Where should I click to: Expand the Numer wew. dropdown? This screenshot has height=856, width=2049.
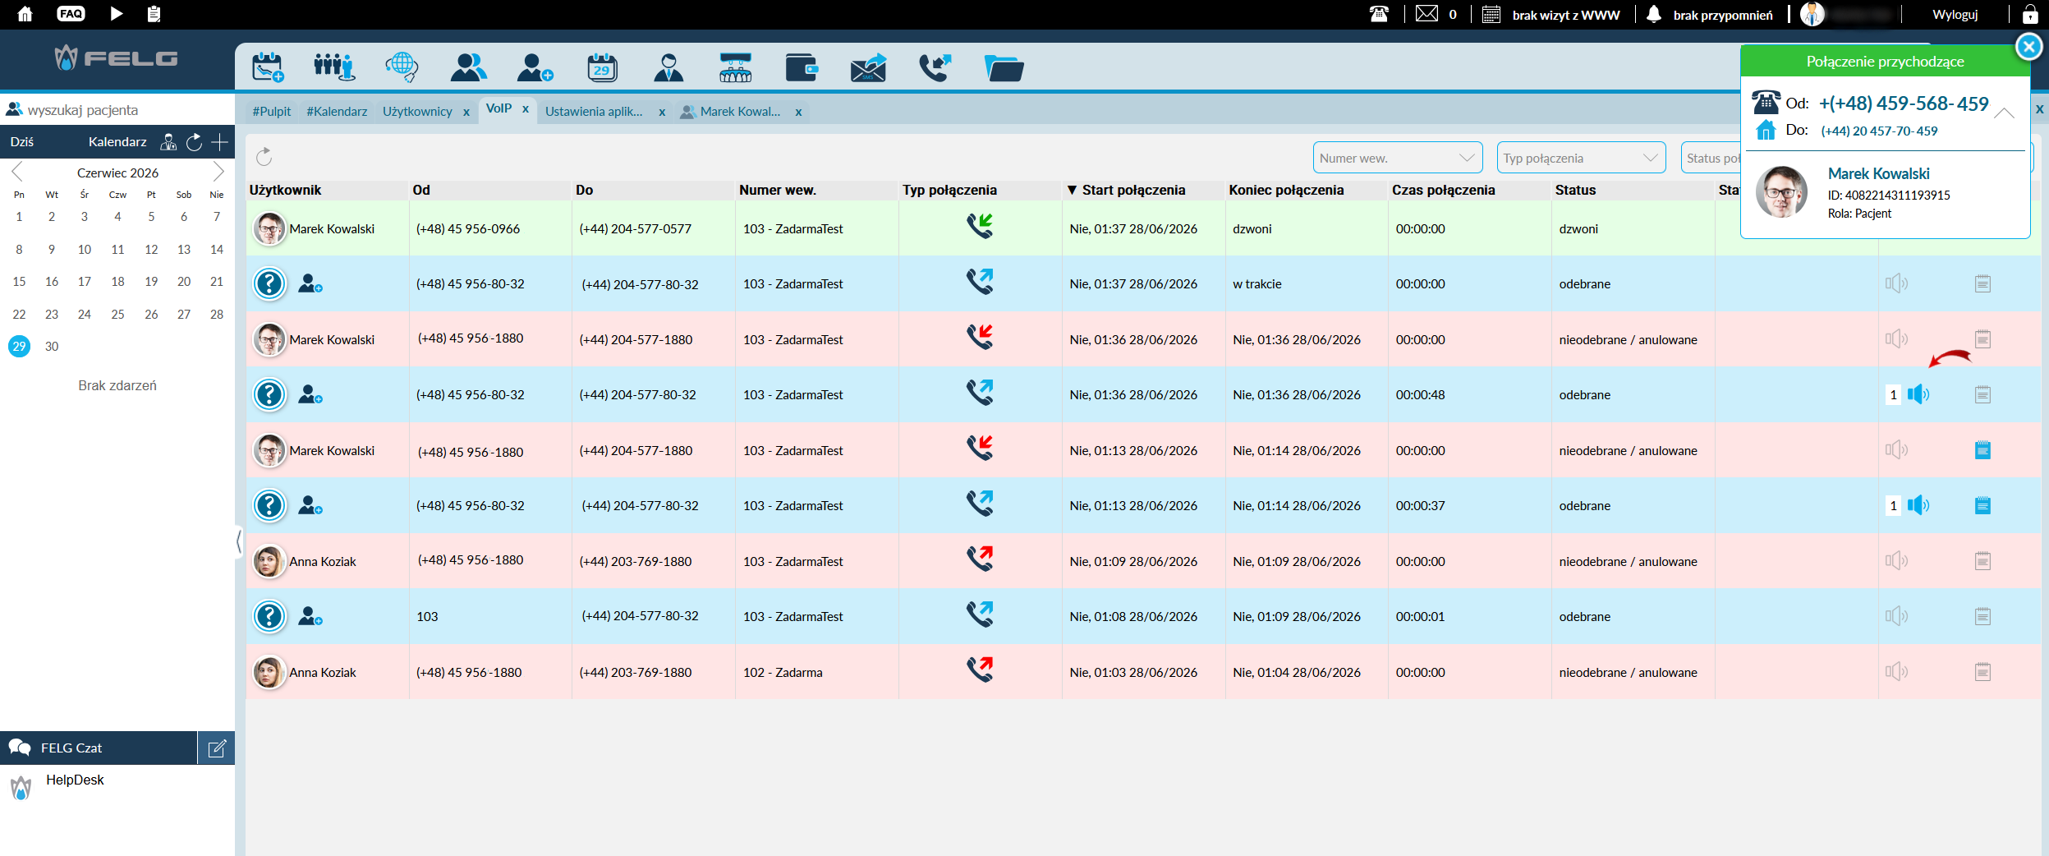pos(1398,158)
